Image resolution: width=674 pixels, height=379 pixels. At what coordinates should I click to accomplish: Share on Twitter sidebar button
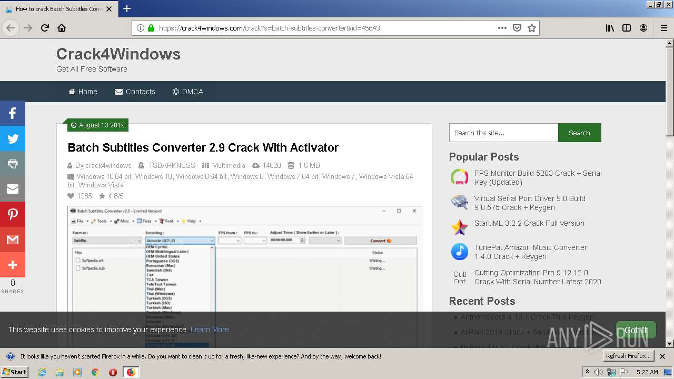pos(13,138)
